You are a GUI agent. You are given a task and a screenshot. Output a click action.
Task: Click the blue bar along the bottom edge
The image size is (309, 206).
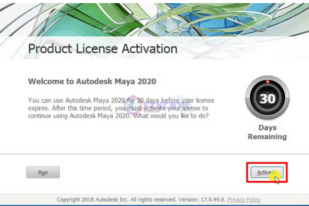click(154, 205)
